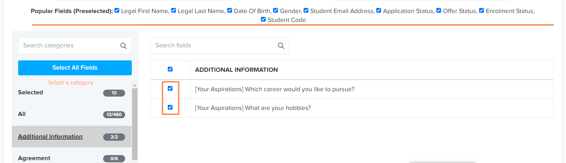
Task: Click the magnifier icon in fields search
Action: [281, 46]
